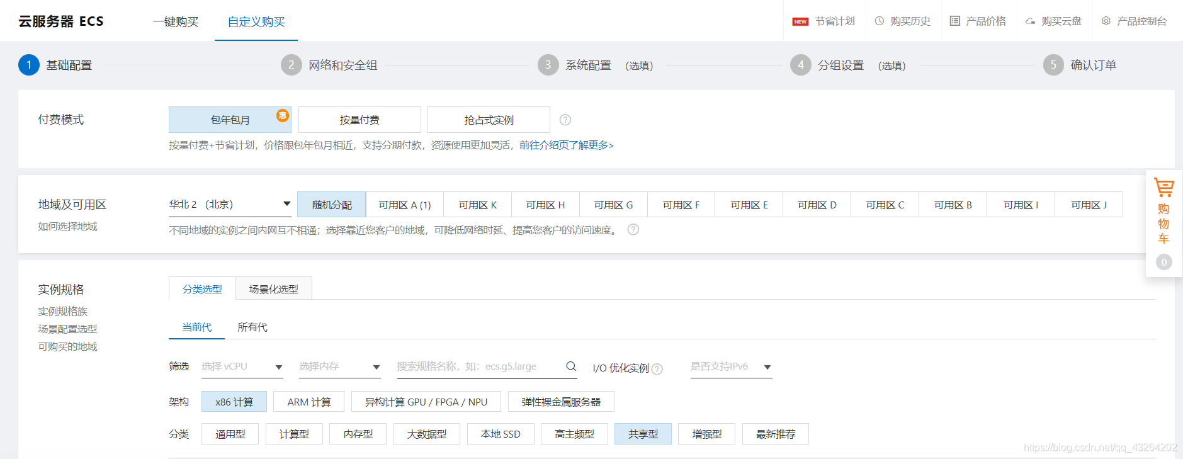Choose 可用区 G
The height and width of the screenshot is (459, 1183).
[613, 205]
